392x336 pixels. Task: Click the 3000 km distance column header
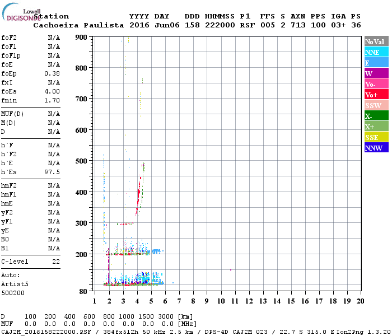pos(166,316)
